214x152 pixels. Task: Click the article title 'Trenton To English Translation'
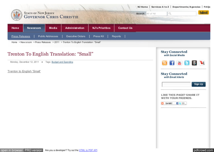coord(50,54)
